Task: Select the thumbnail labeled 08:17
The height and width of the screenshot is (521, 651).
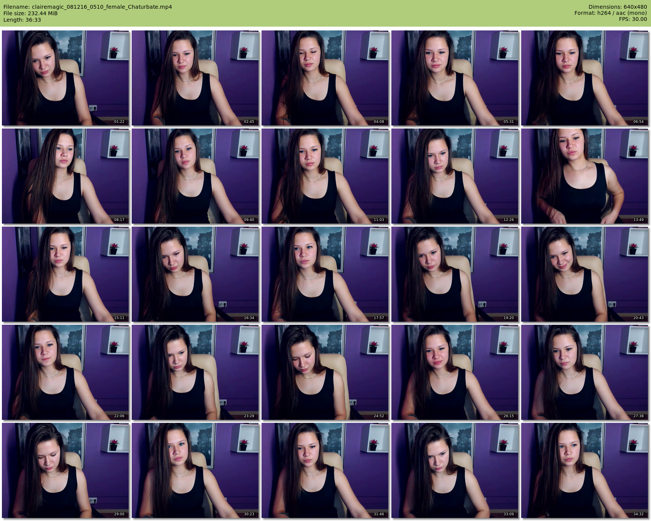Action: tap(65, 176)
